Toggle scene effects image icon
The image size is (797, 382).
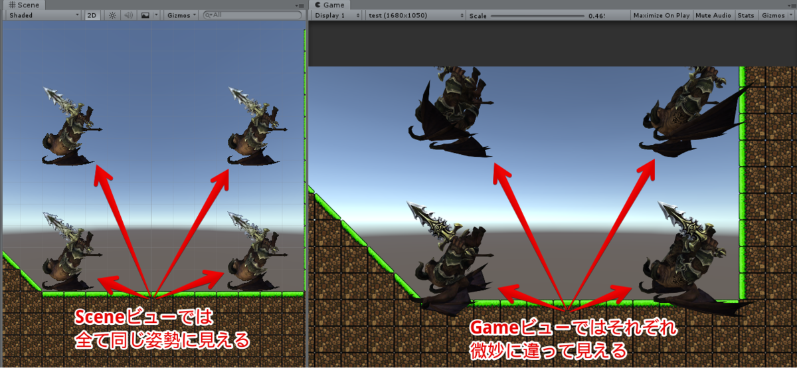coord(145,15)
